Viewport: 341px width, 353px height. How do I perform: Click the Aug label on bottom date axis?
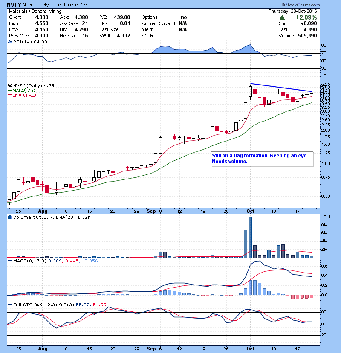[x=43, y=349]
